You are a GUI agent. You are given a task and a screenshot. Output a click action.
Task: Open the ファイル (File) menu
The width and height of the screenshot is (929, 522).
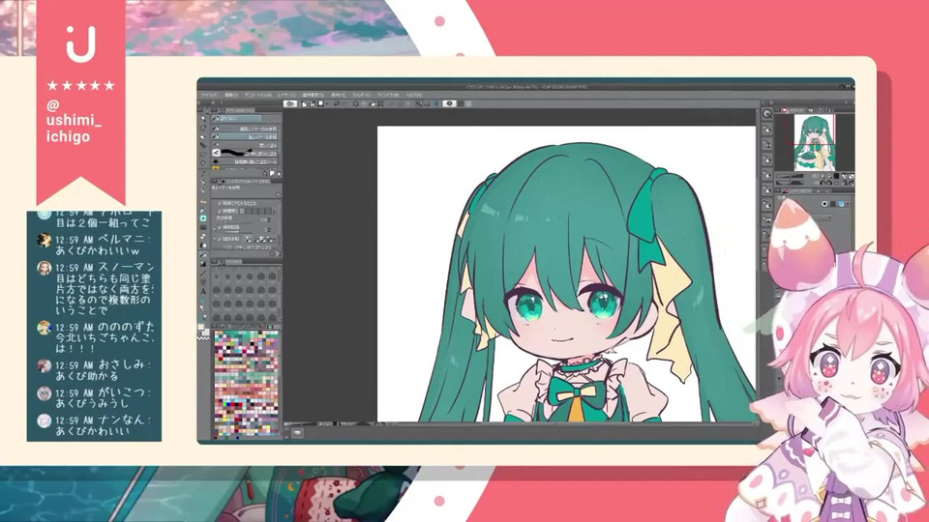pos(210,96)
